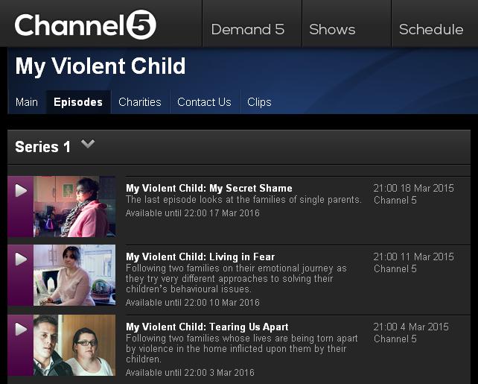Go to the Schedule page
Image resolution: width=478 pixels, height=384 pixels.
pos(431,30)
